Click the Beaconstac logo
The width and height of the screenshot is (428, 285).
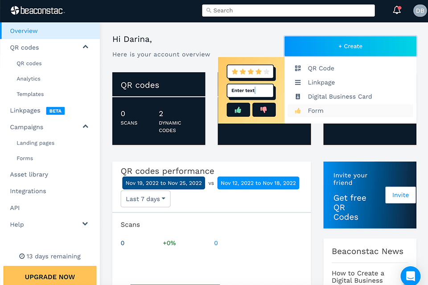pos(37,10)
